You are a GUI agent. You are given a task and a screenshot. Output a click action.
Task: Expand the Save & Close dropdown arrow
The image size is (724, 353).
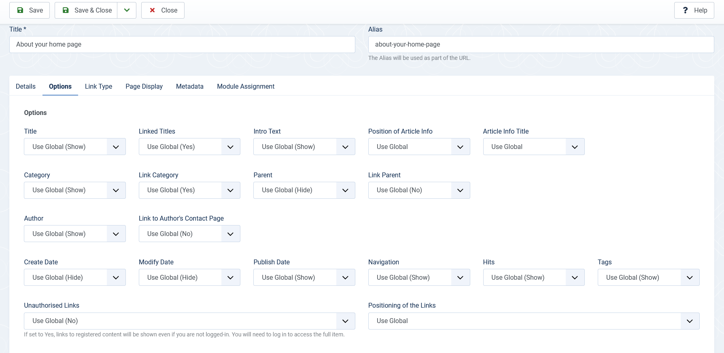(x=127, y=10)
